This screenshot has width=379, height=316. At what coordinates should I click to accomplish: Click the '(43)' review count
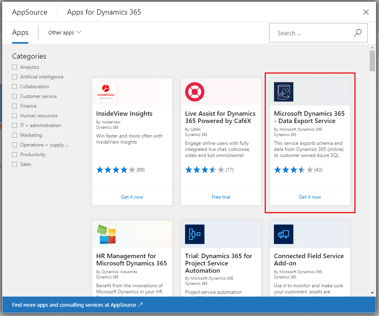(x=318, y=170)
